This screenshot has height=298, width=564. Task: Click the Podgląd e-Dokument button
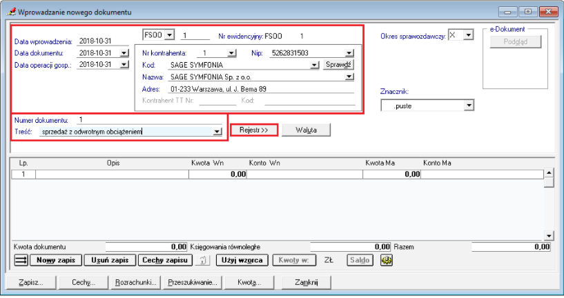click(516, 41)
